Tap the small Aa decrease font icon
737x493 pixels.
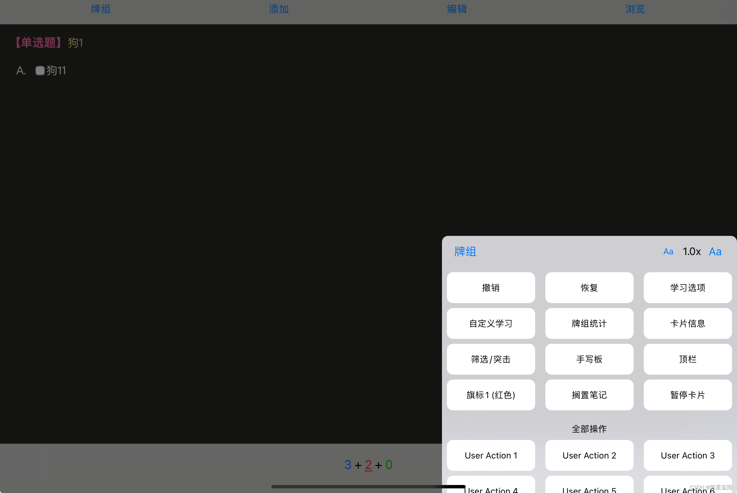[668, 252]
